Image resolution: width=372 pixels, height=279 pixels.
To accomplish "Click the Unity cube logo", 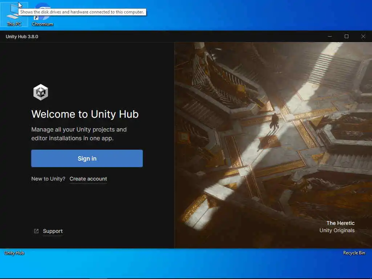I will point(41,92).
